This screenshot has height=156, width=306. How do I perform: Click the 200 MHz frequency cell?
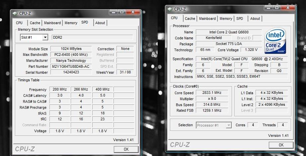60,89
